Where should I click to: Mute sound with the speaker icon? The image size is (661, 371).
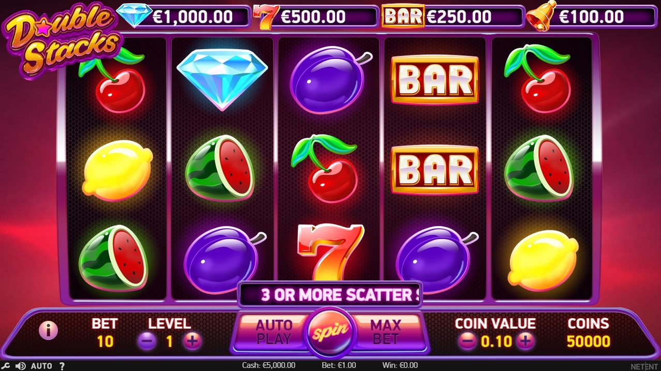[x=21, y=366]
